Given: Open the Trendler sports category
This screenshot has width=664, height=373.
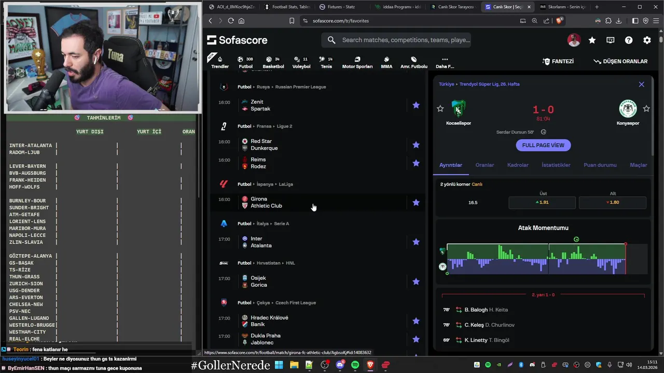Looking at the screenshot, I should pos(220,62).
